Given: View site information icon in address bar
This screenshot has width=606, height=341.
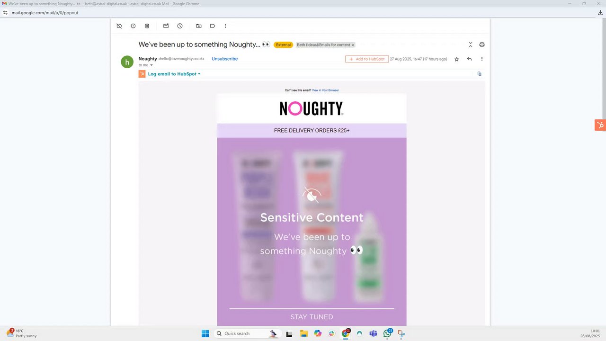Looking at the screenshot, I should 5,13.
